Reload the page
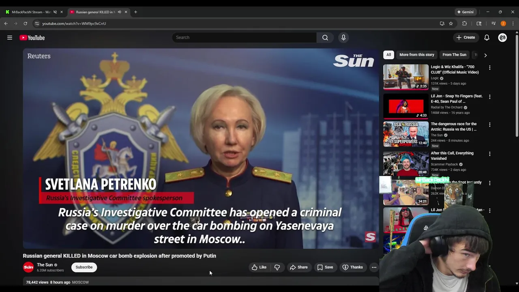Image resolution: width=519 pixels, height=292 pixels. point(25,24)
